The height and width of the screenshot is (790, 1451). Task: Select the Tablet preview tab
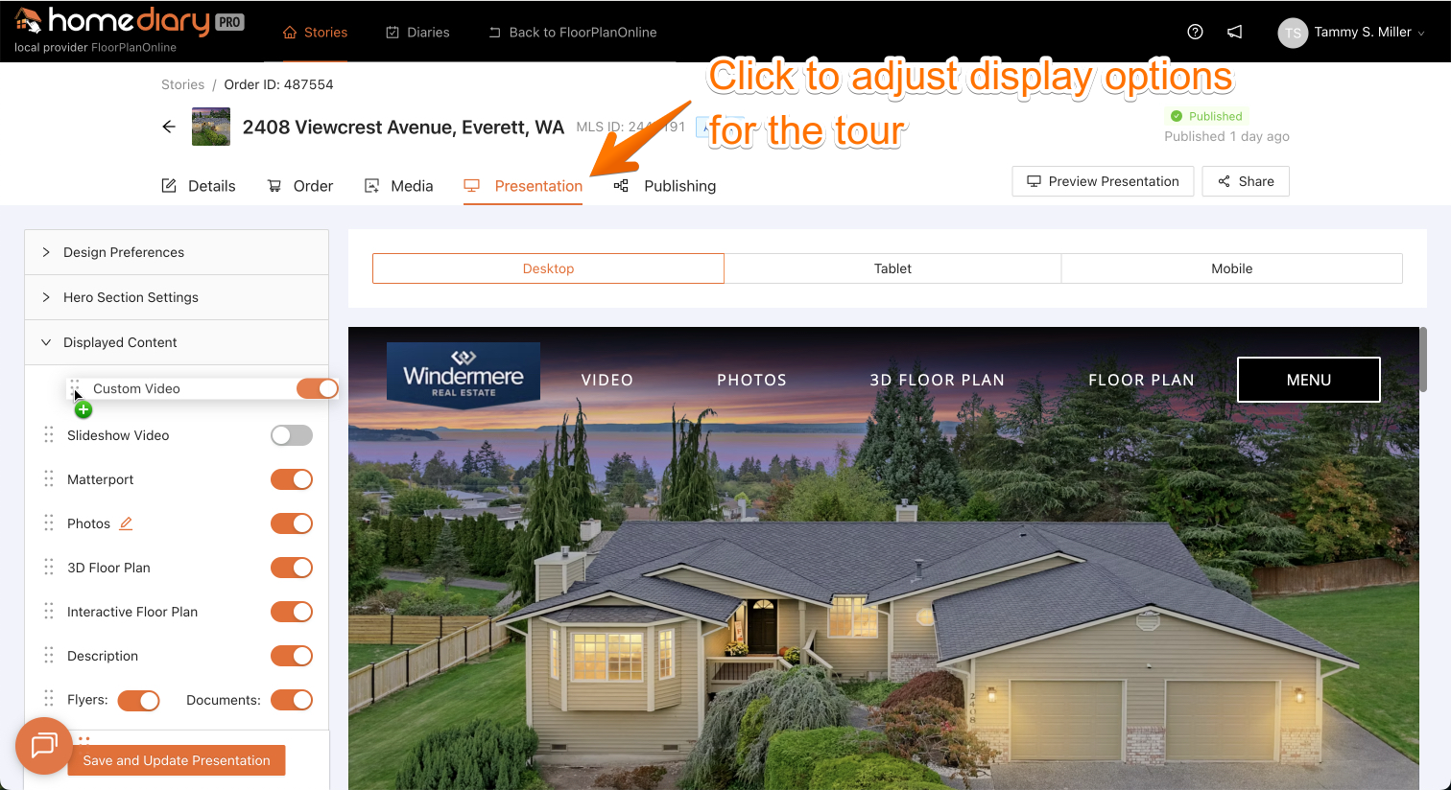coord(892,268)
